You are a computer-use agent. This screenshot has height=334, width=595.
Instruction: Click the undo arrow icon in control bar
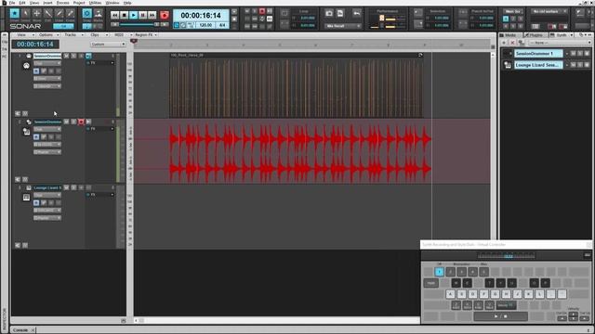(x=357, y=14)
